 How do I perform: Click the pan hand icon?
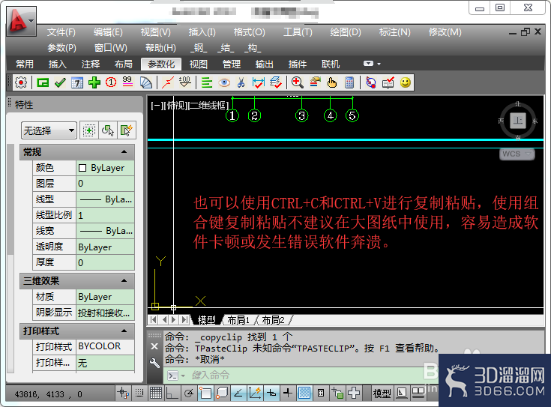tap(331, 83)
